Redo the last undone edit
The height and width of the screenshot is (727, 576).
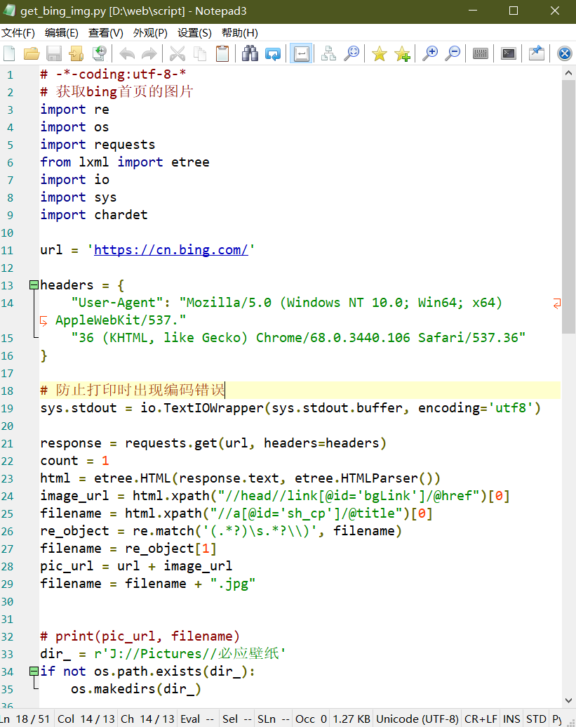pyautogui.click(x=149, y=54)
